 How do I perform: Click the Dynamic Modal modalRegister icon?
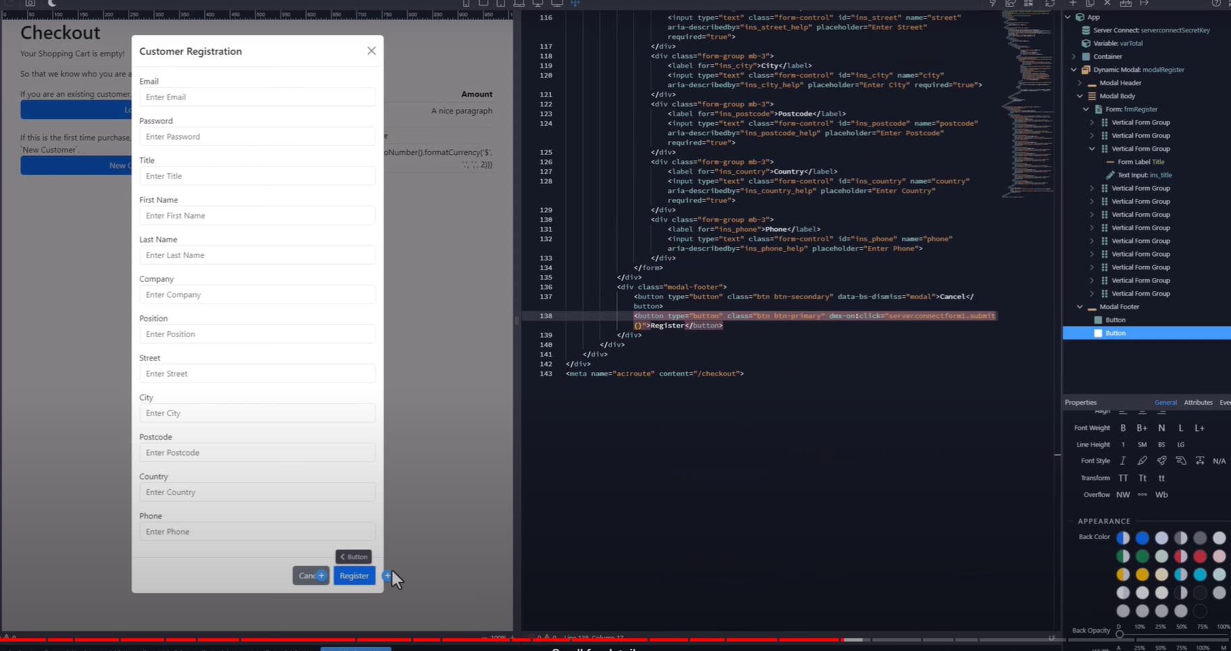pos(1086,70)
